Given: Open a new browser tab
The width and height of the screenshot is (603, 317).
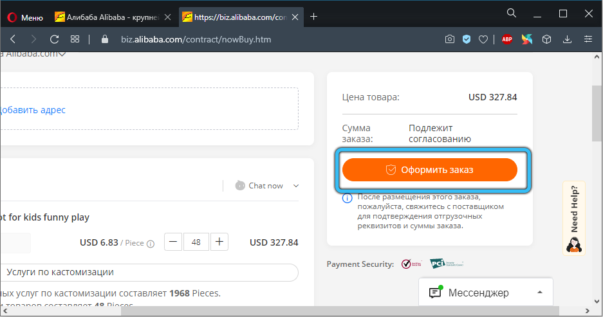Looking at the screenshot, I should click(x=314, y=17).
